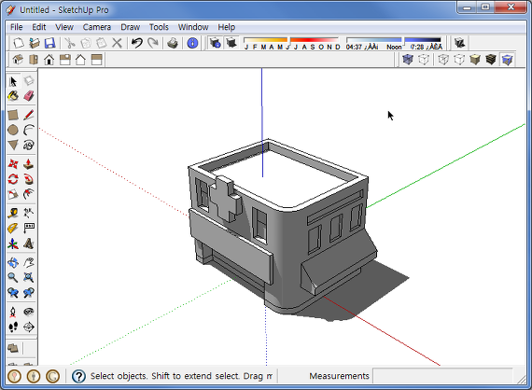This screenshot has height=390, width=532.
Task: Click the status bar help question icon
Action: (x=78, y=376)
